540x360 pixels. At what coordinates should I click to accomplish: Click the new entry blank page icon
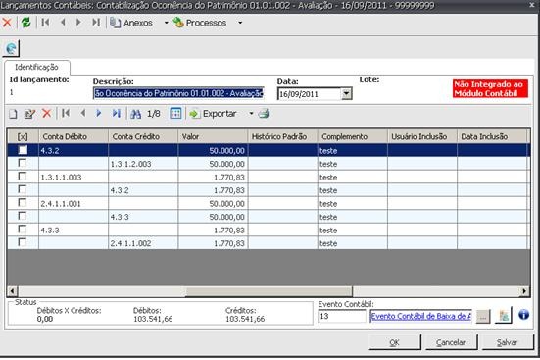click(13, 114)
